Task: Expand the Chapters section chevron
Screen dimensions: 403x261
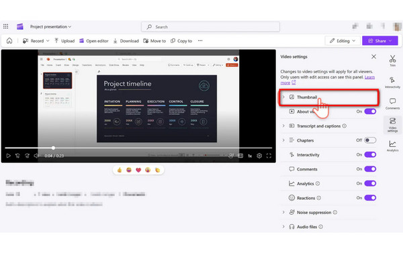Action: (283, 140)
